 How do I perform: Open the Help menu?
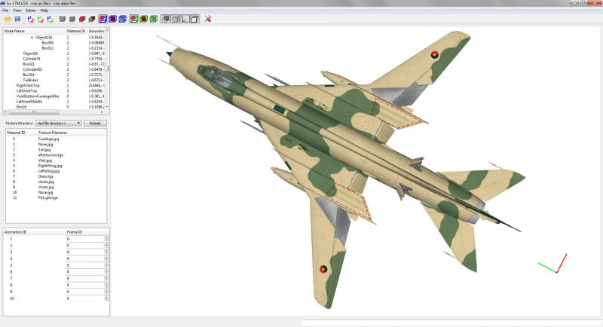(44, 11)
